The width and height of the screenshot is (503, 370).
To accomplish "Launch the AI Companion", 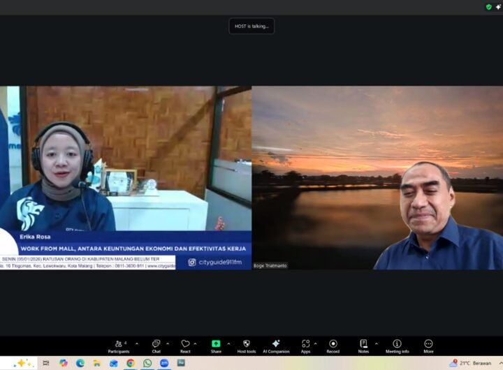I will [x=276, y=345].
